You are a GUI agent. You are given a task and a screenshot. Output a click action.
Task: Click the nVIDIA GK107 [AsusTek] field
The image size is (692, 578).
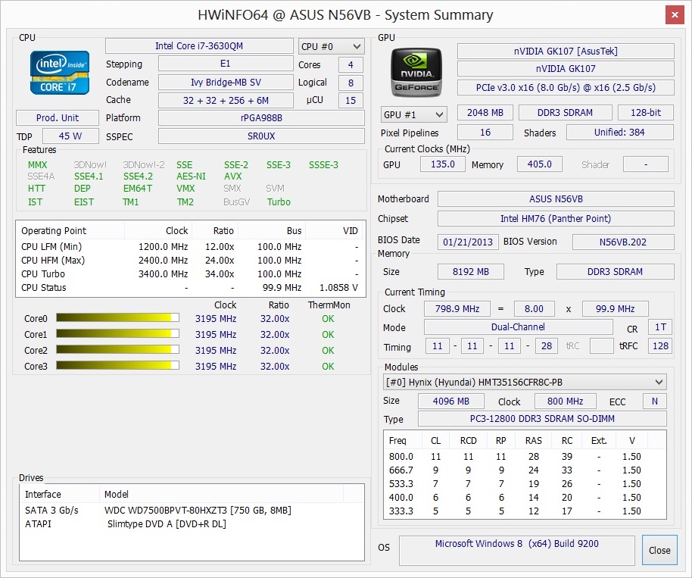566,51
